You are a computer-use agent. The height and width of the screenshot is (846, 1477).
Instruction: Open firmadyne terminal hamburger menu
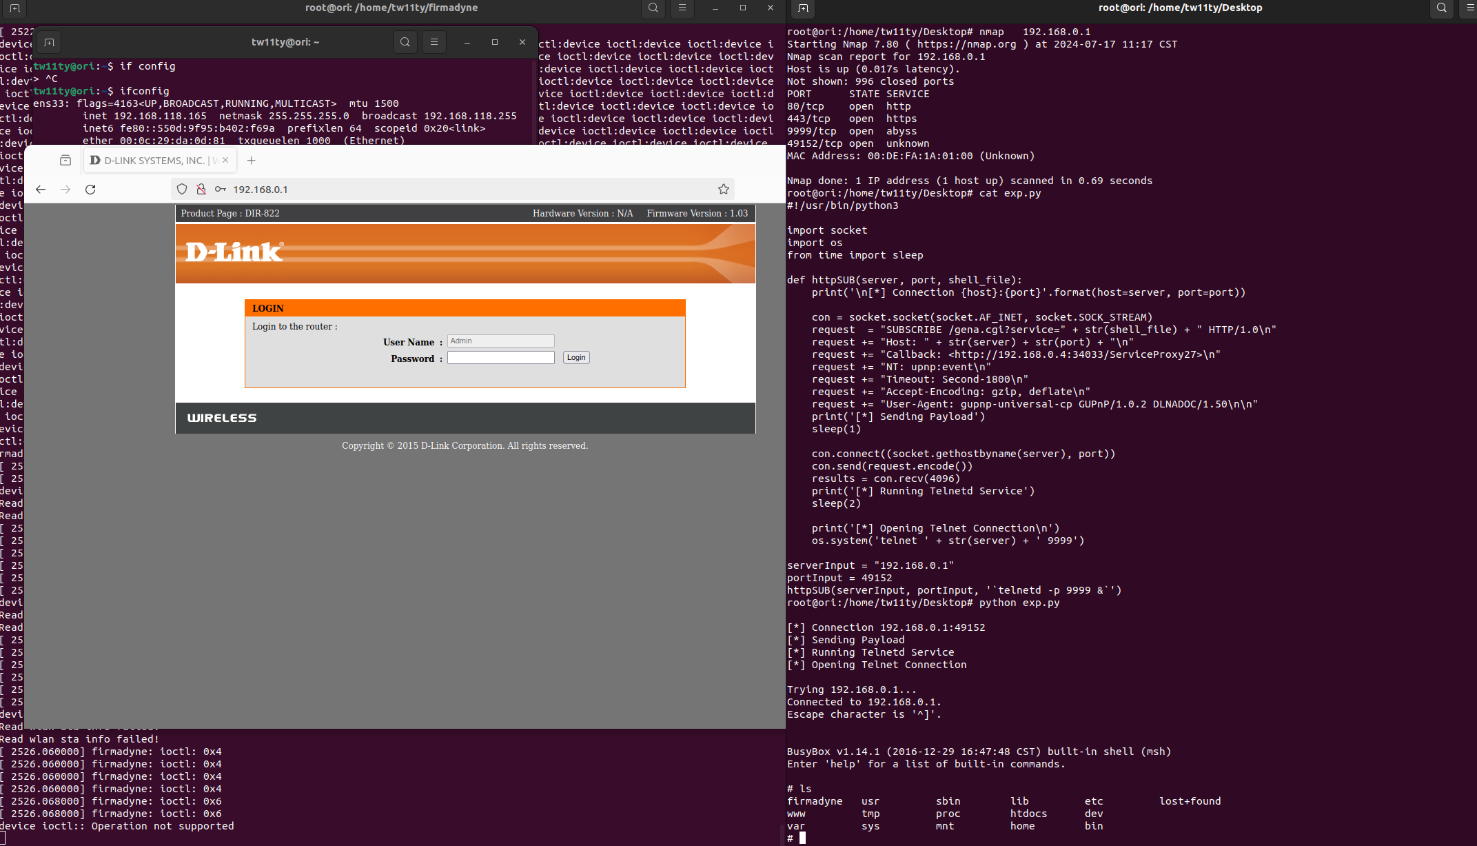click(682, 8)
